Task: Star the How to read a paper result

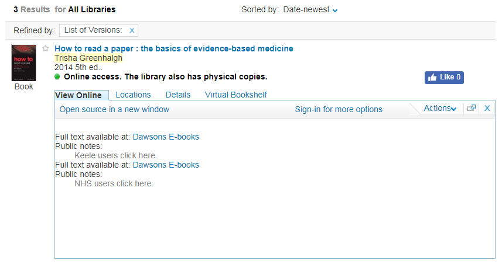Action: 46,48
